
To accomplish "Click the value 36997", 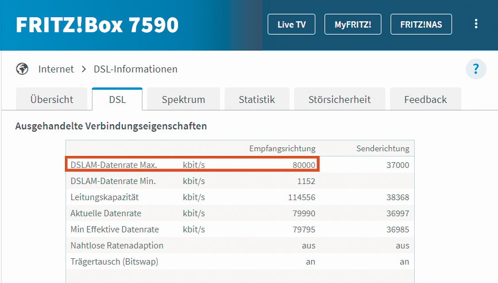I will point(397,213).
